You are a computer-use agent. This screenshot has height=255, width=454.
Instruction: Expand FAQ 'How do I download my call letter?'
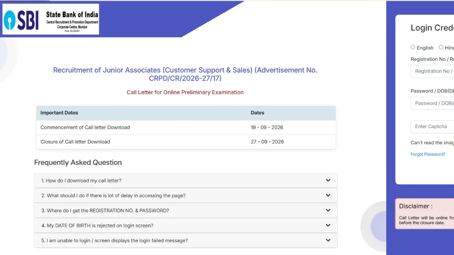point(186,181)
